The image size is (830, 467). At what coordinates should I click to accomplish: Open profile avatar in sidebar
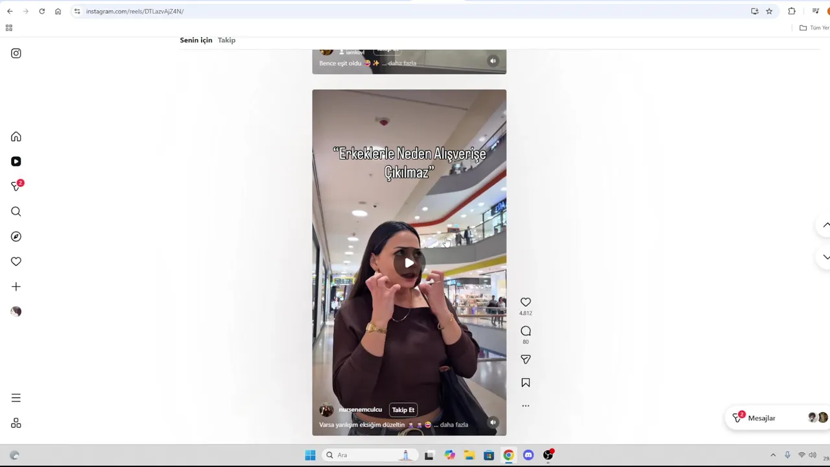click(16, 311)
